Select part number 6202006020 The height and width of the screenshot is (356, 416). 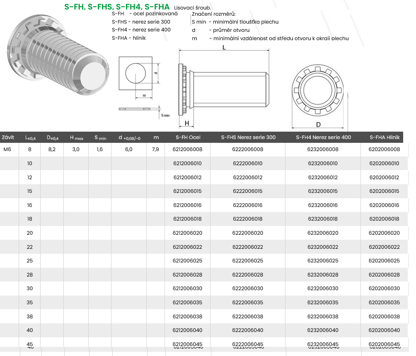384,233
